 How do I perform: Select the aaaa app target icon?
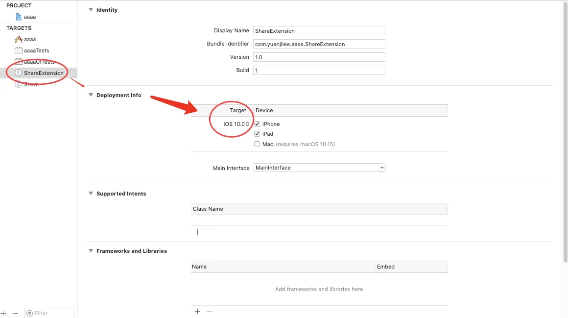(19, 39)
